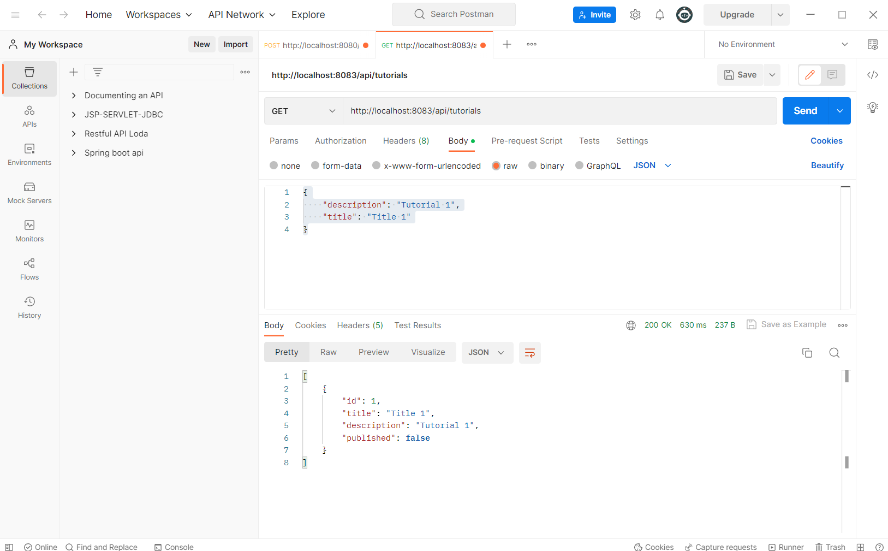
Task: Copy the response body
Action: tap(807, 353)
